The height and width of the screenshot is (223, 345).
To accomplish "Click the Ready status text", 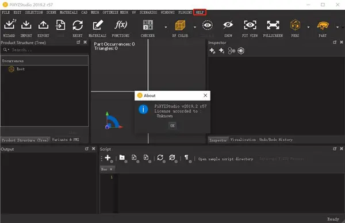I will coord(333,219).
